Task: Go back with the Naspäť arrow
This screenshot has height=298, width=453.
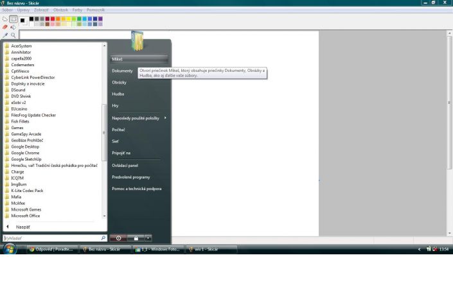Action: (8, 227)
